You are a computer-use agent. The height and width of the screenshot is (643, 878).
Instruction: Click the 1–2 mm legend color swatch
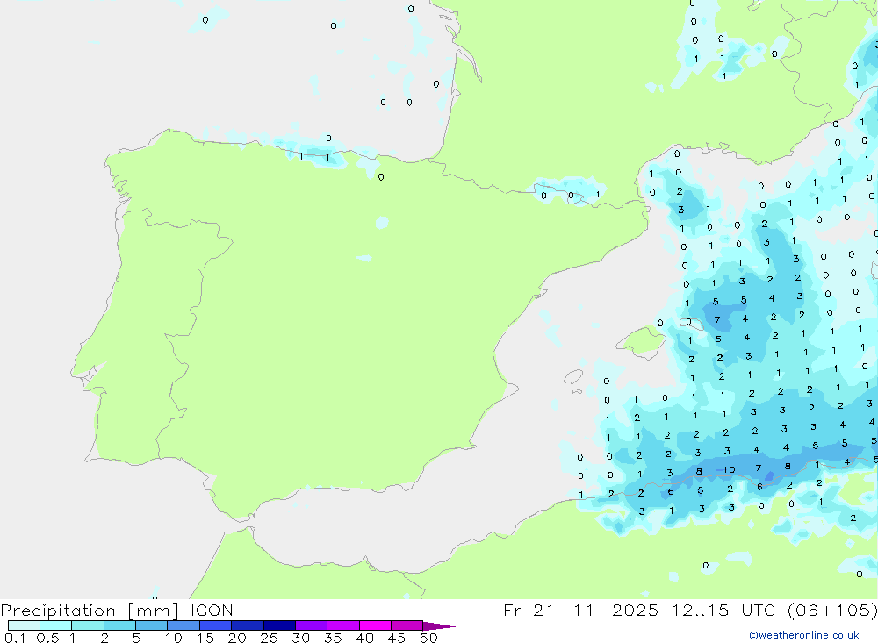88,625
